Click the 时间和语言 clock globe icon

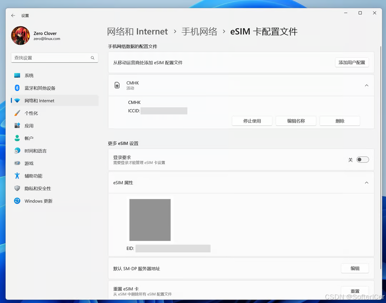pos(17,151)
